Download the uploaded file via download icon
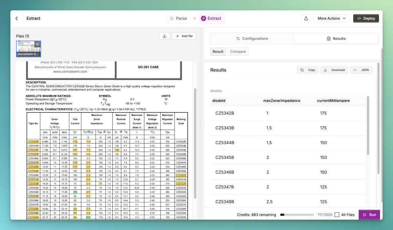Image resolution: width=393 pixels, height=230 pixels. pos(164,36)
